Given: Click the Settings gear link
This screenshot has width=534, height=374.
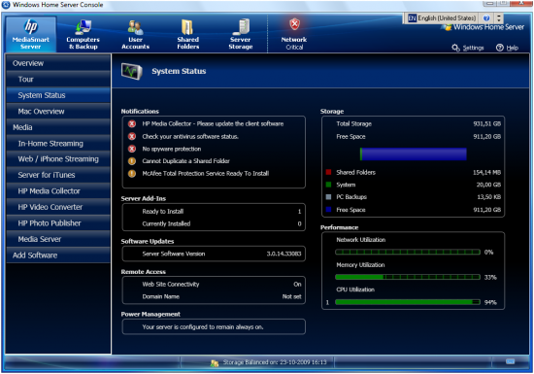Looking at the screenshot, I should coord(468,48).
